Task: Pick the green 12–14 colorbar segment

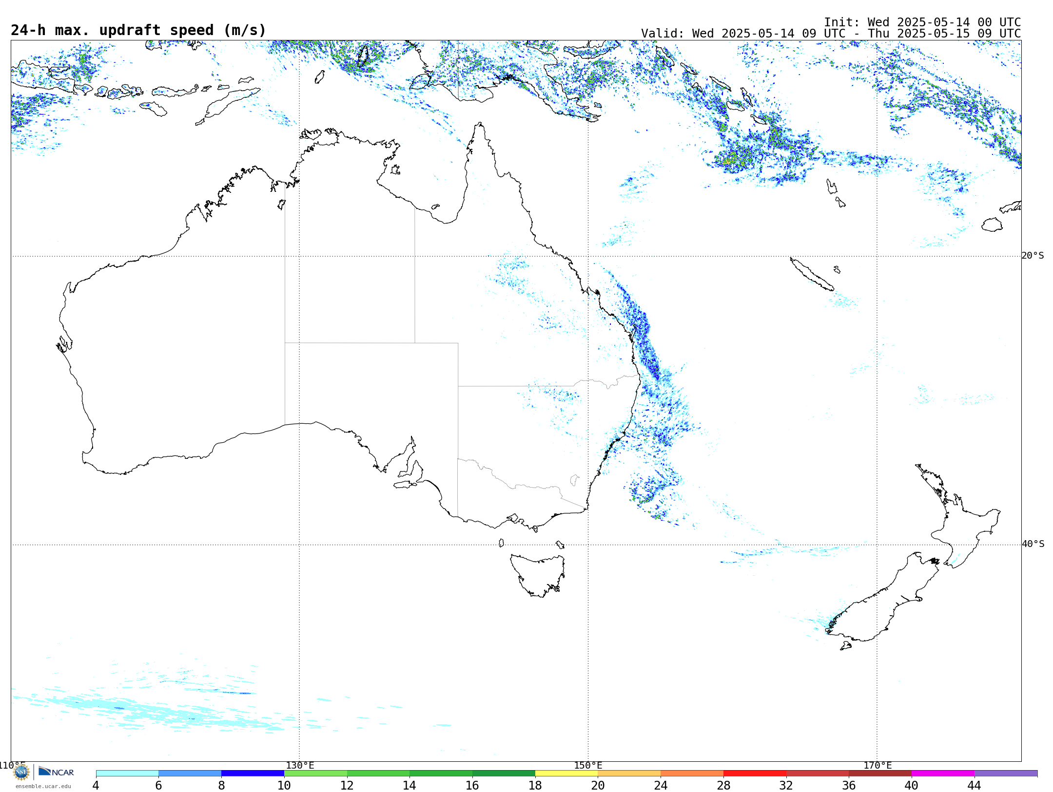Action: click(378, 773)
